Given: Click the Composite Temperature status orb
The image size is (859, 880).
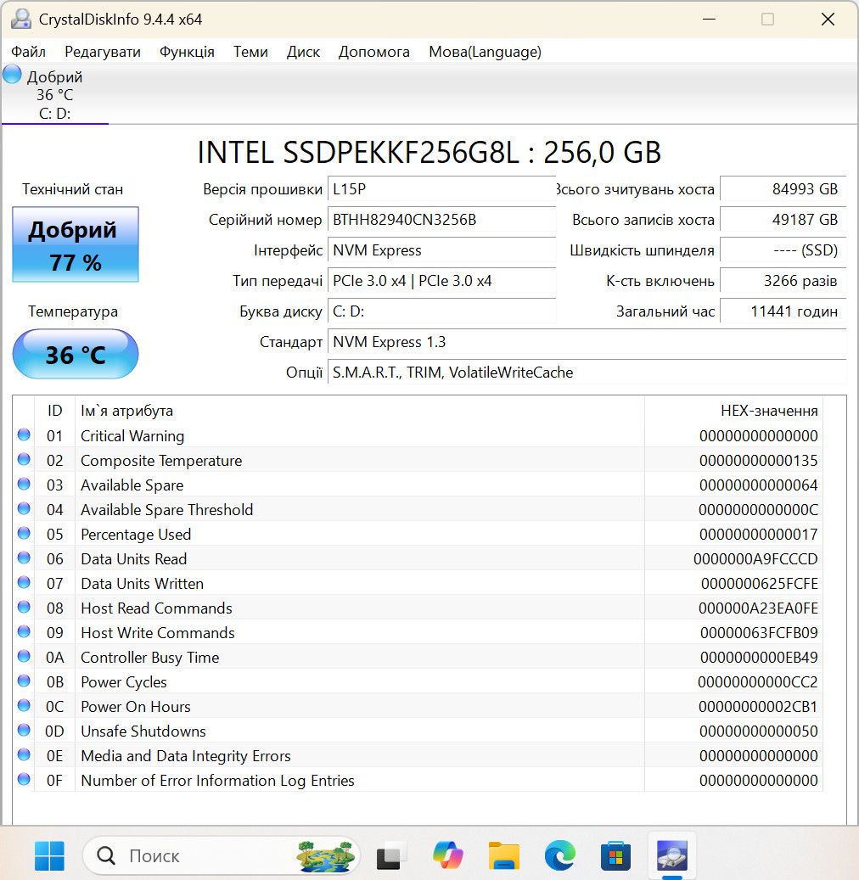Looking at the screenshot, I should point(24,460).
